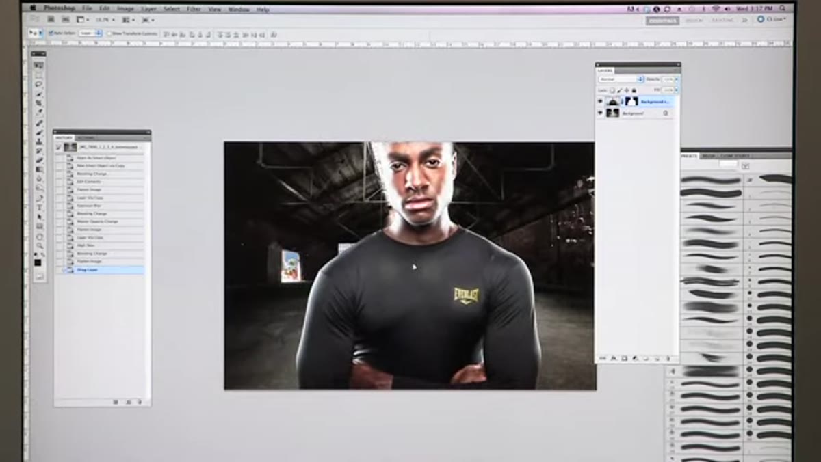Viewport: 821px width, 462px height.
Task: Click Add layer style fx icon
Action: coord(614,357)
